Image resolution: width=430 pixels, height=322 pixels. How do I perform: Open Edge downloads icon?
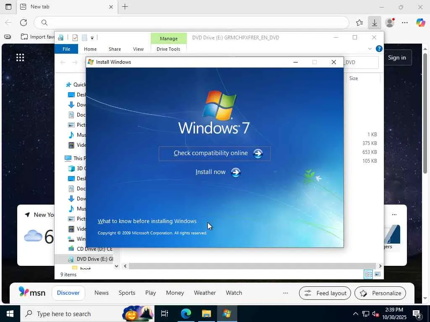[374, 23]
